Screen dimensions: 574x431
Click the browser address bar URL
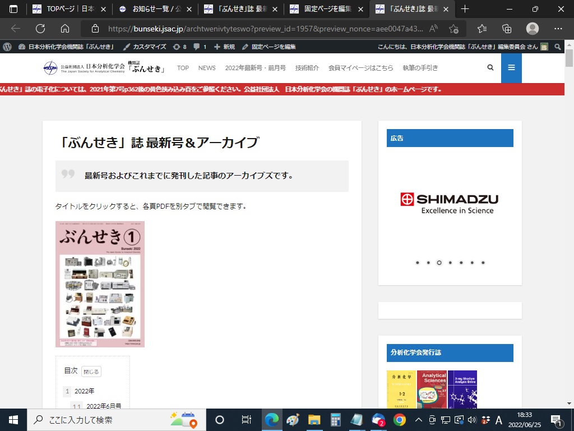click(x=265, y=29)
